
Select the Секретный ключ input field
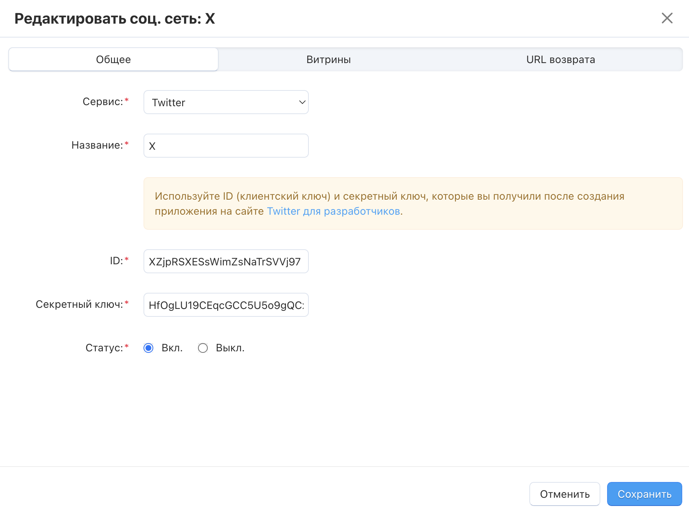tap(226, 305)
